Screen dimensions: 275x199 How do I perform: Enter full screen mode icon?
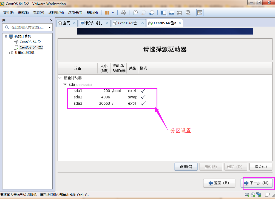coord(180,13)
